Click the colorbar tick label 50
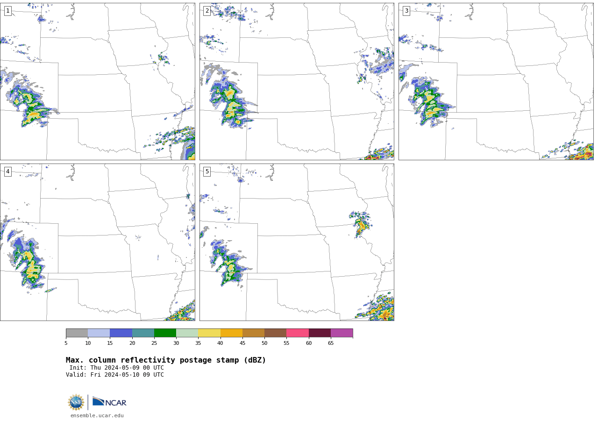 tap(264, 343)
